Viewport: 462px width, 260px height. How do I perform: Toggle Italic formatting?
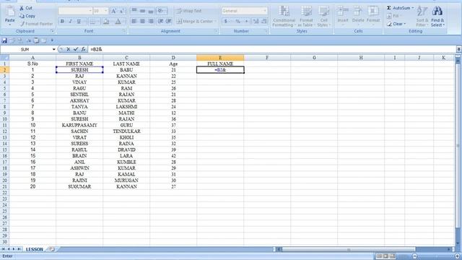coord(71,21)
